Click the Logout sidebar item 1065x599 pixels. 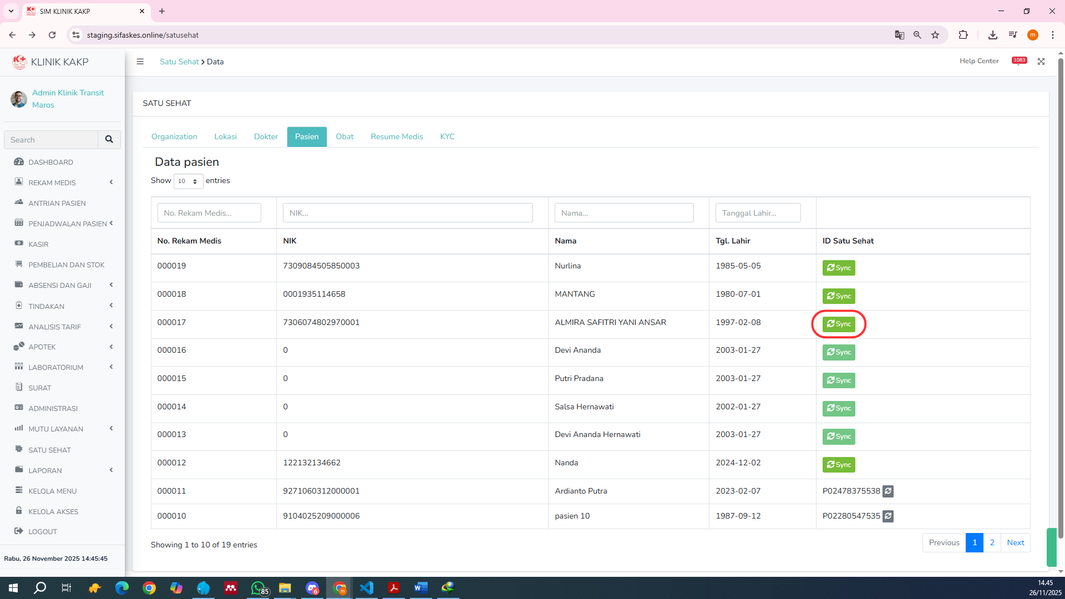(x=43, y=531)
